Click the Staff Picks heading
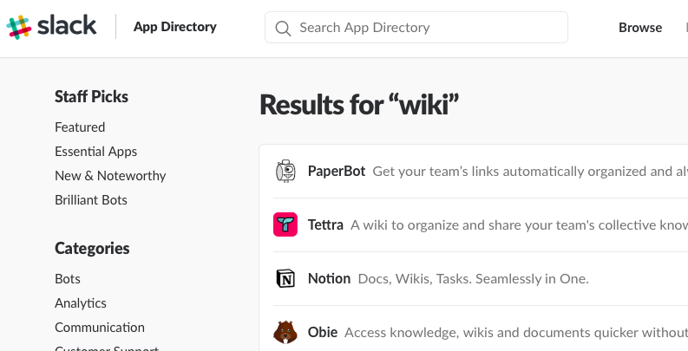688x351 pixels. point(91,96)
